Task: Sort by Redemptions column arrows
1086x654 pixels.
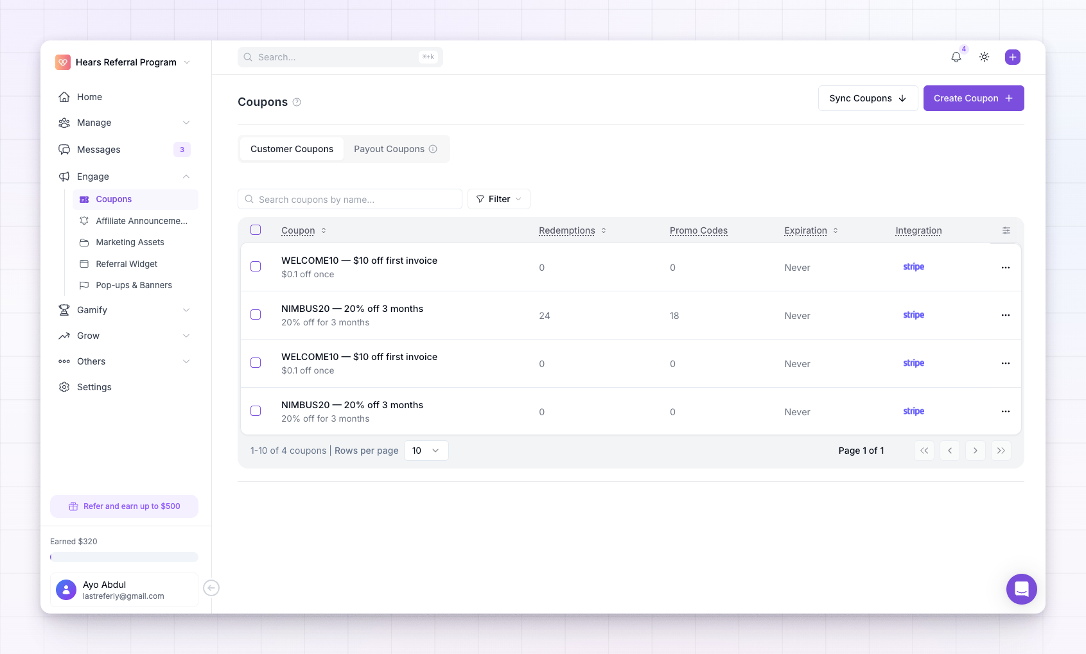Action: point(604,230)
